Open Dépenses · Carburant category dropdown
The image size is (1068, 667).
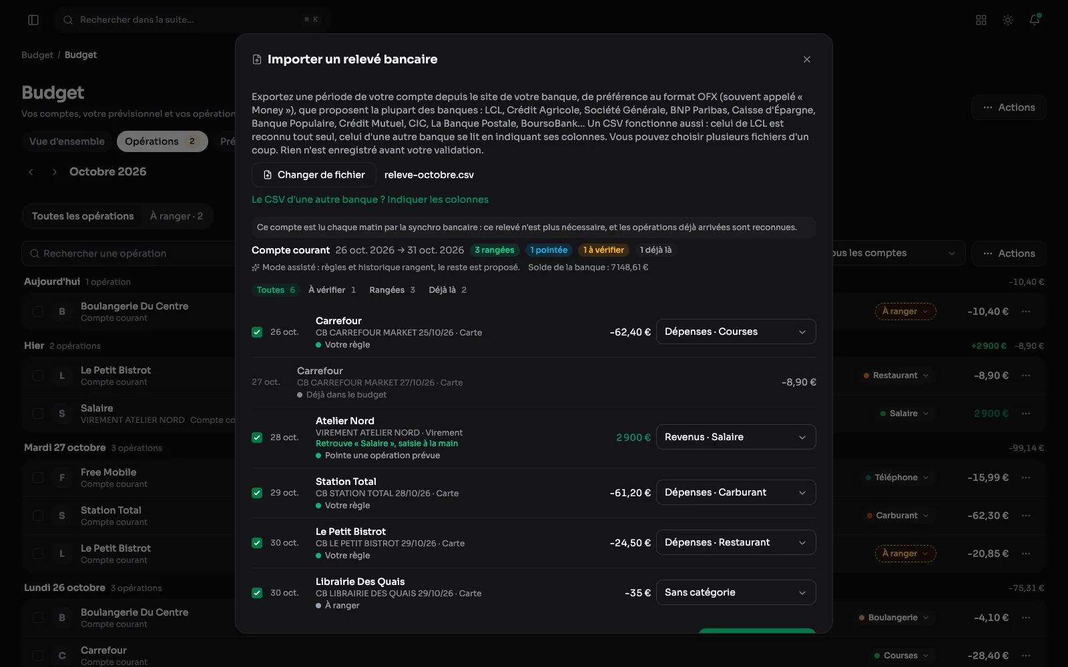[x=736, y=492]
